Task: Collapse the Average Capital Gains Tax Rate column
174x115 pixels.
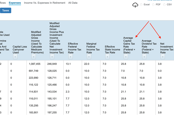Action: [x=126, y=57]
